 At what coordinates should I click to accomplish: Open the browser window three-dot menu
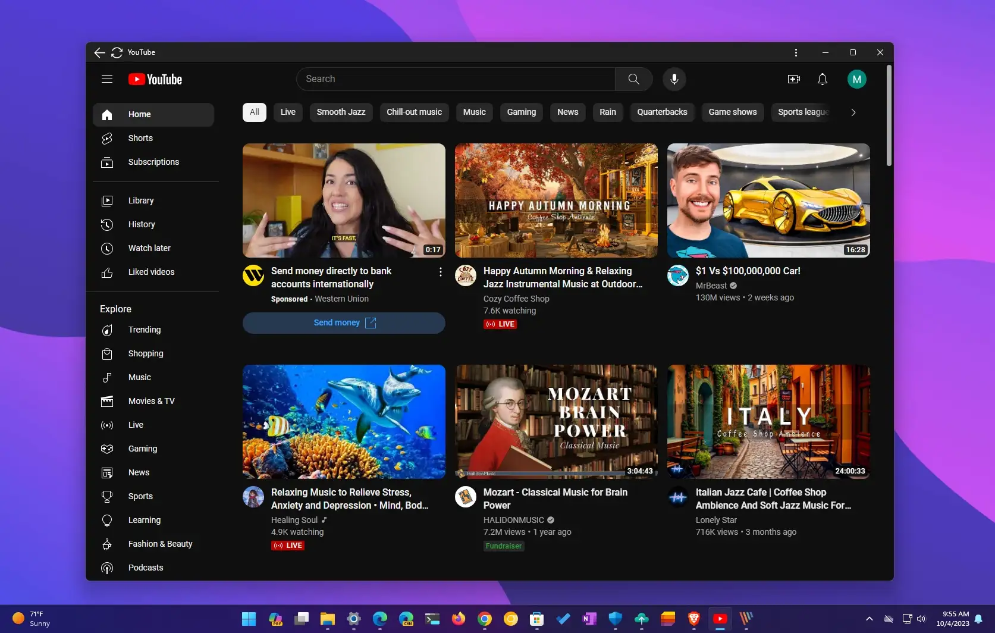(795, 52)
